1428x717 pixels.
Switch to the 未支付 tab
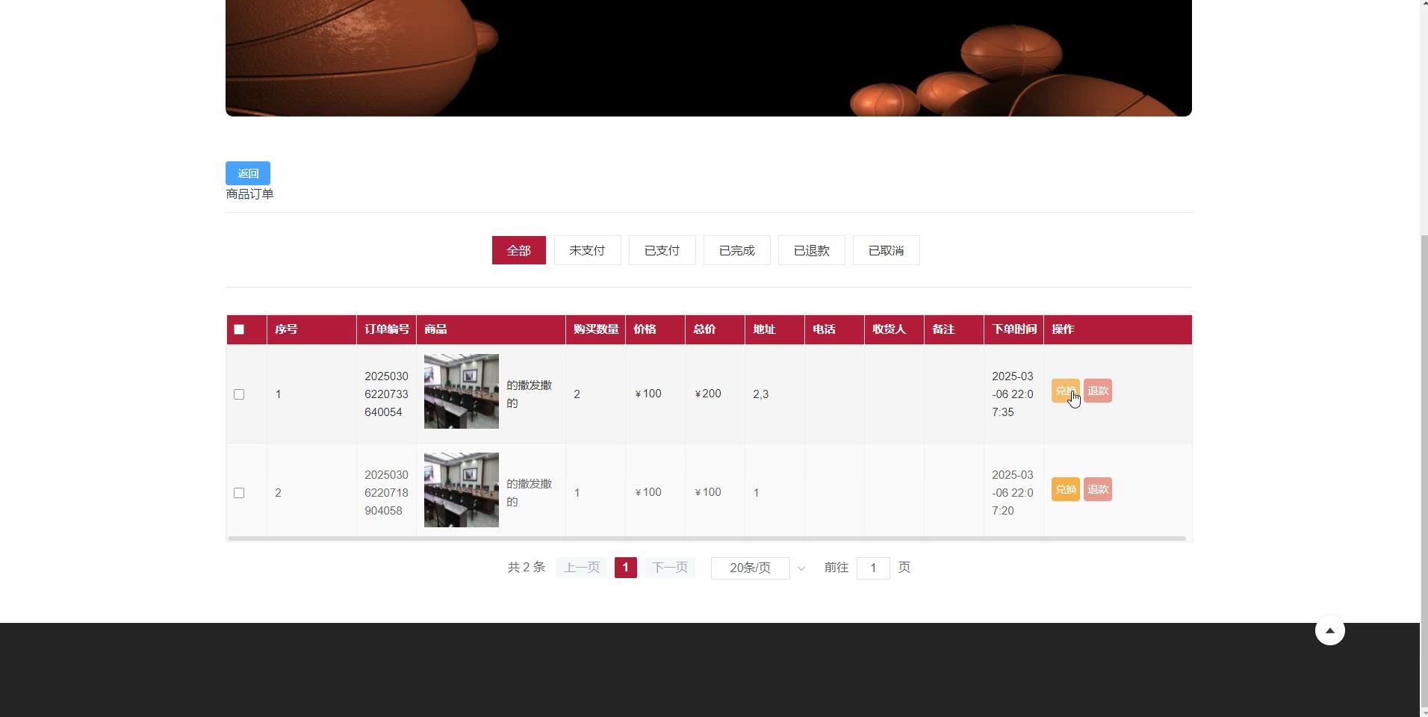click(587, 250)
